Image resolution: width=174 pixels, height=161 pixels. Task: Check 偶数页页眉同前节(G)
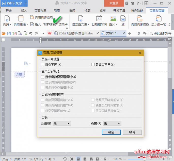[42, 105]
